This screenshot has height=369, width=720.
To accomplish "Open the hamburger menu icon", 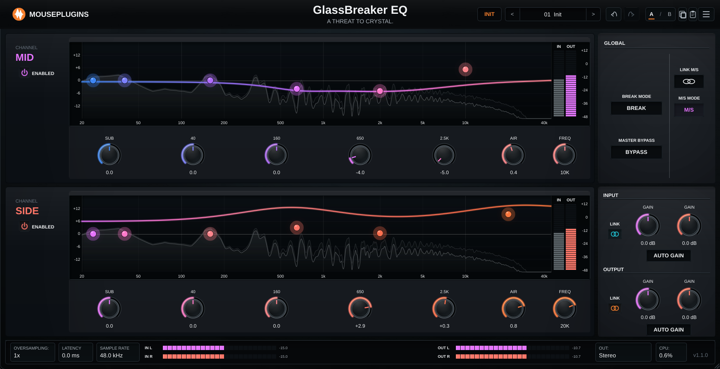I will pyautogui.click(x=706, y=14).
